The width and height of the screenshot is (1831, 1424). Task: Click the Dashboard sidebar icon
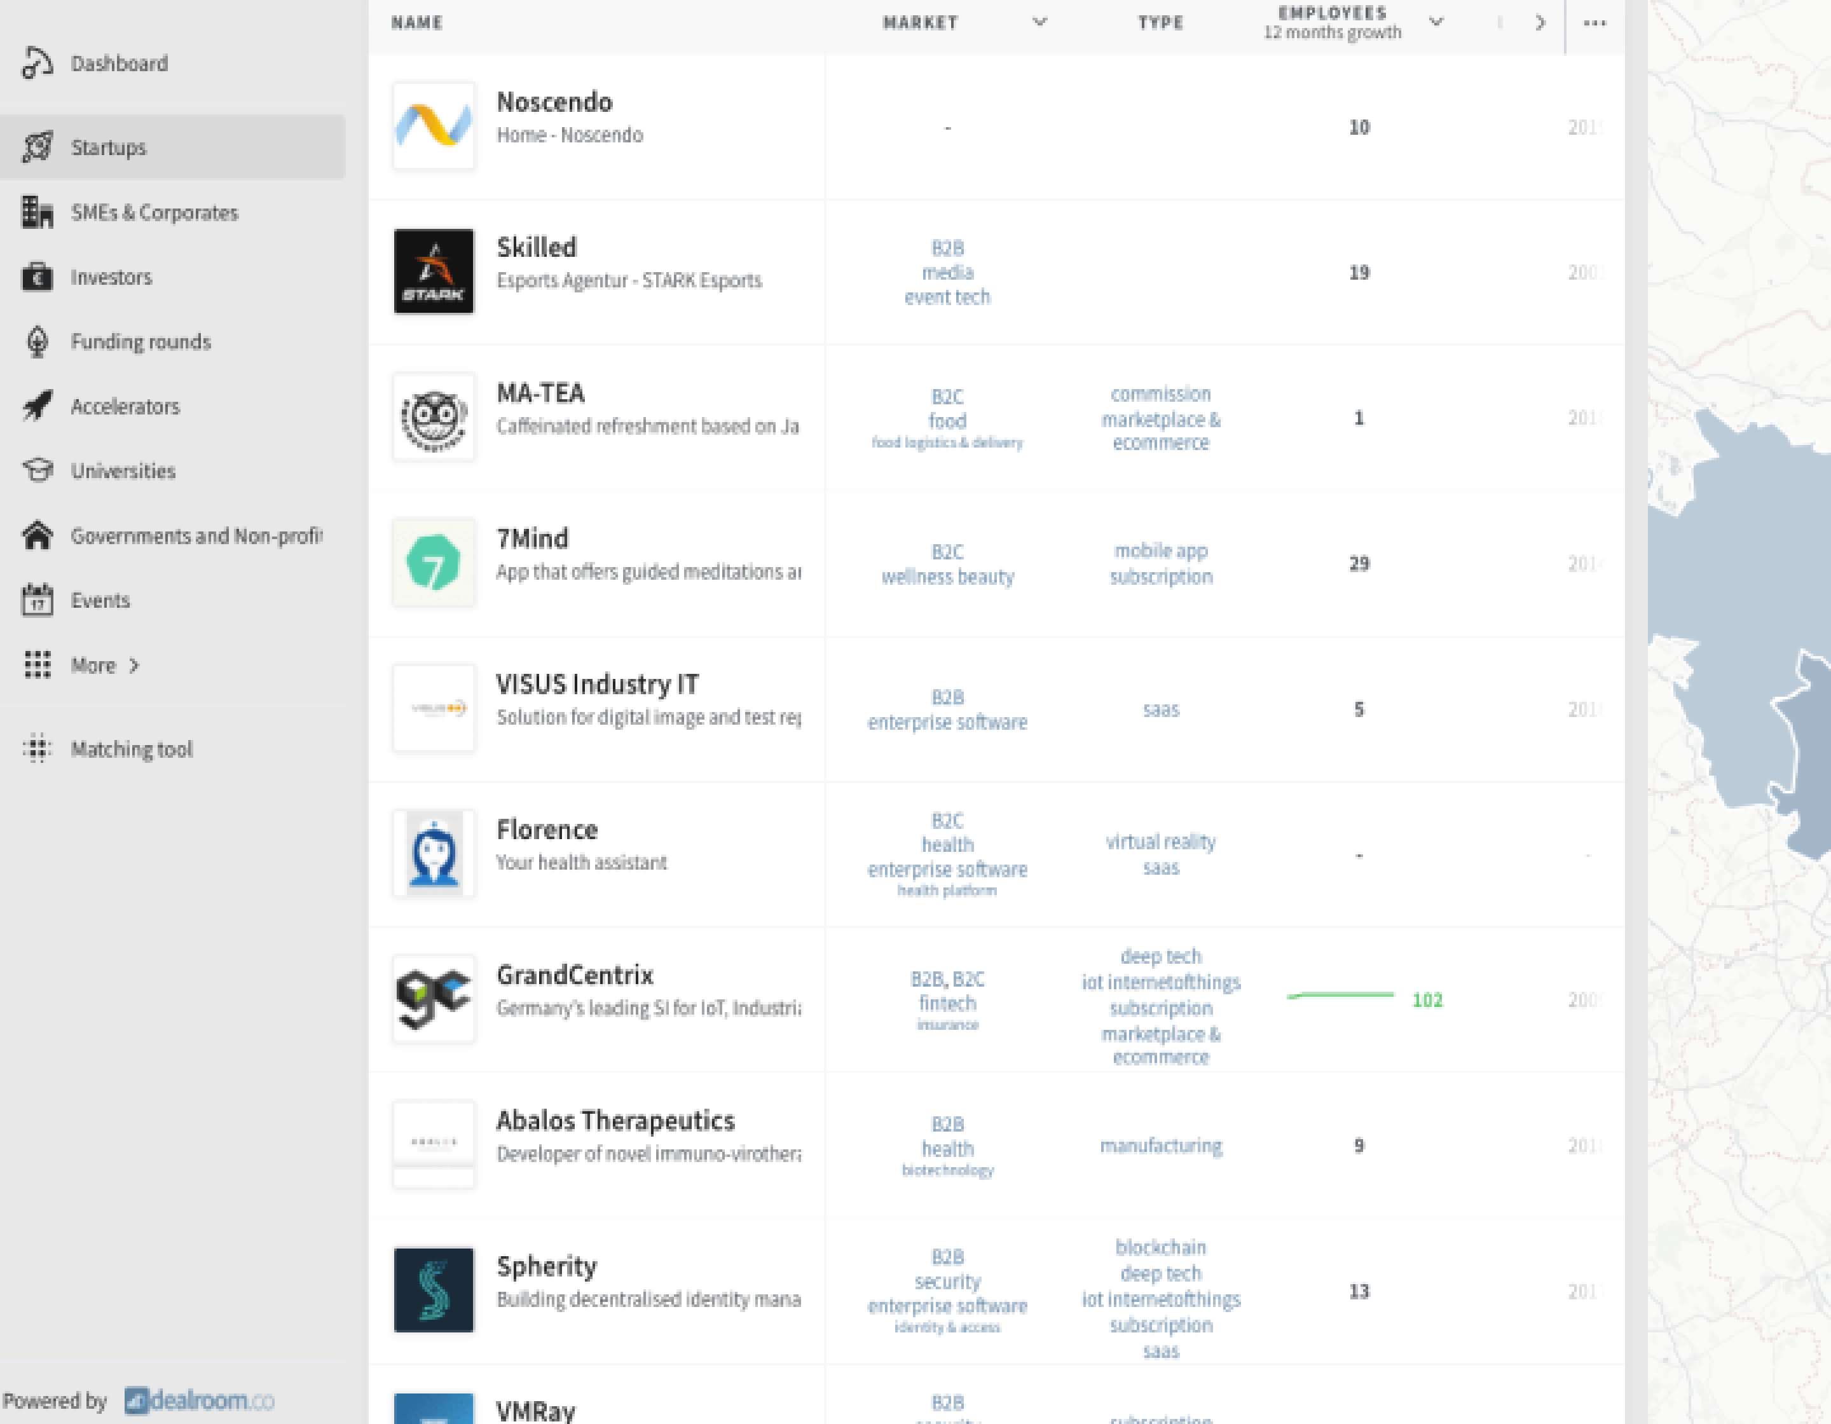coord(37,64)
